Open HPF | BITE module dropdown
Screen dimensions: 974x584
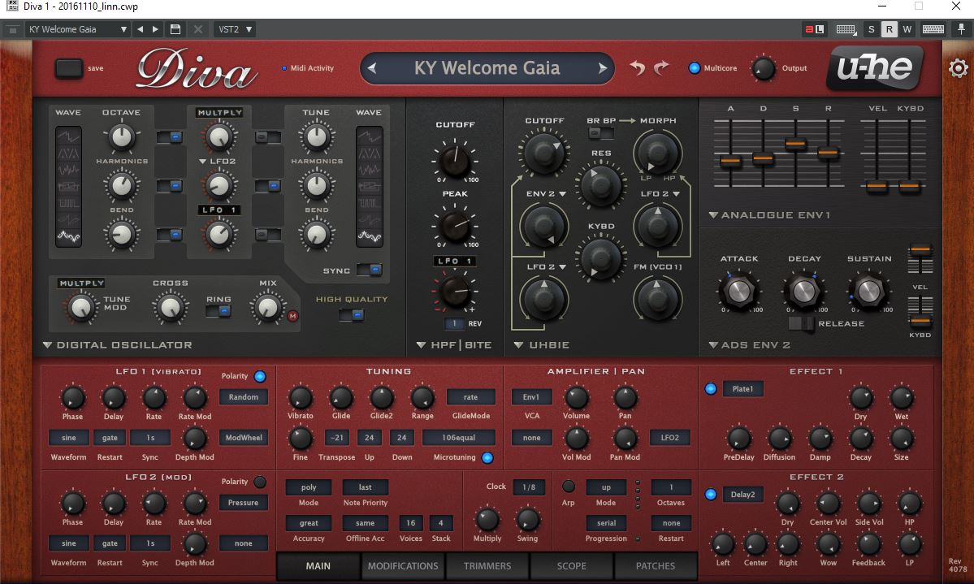[x=454, y=345]
